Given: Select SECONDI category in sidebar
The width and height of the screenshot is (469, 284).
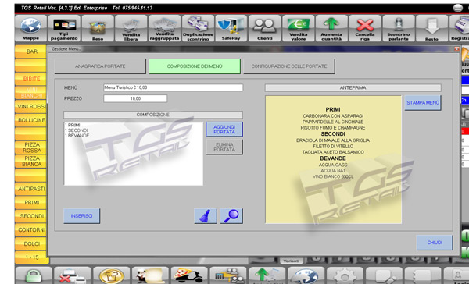Looking at the screenshot, I should 30,216.
